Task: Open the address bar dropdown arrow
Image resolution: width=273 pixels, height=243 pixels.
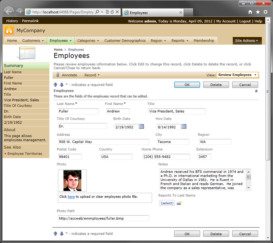Action: click(102, 12)
